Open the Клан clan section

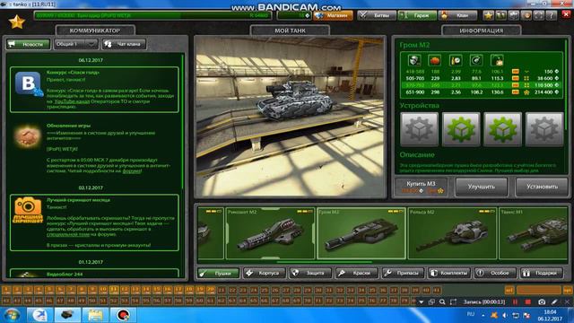coord(458,15)
